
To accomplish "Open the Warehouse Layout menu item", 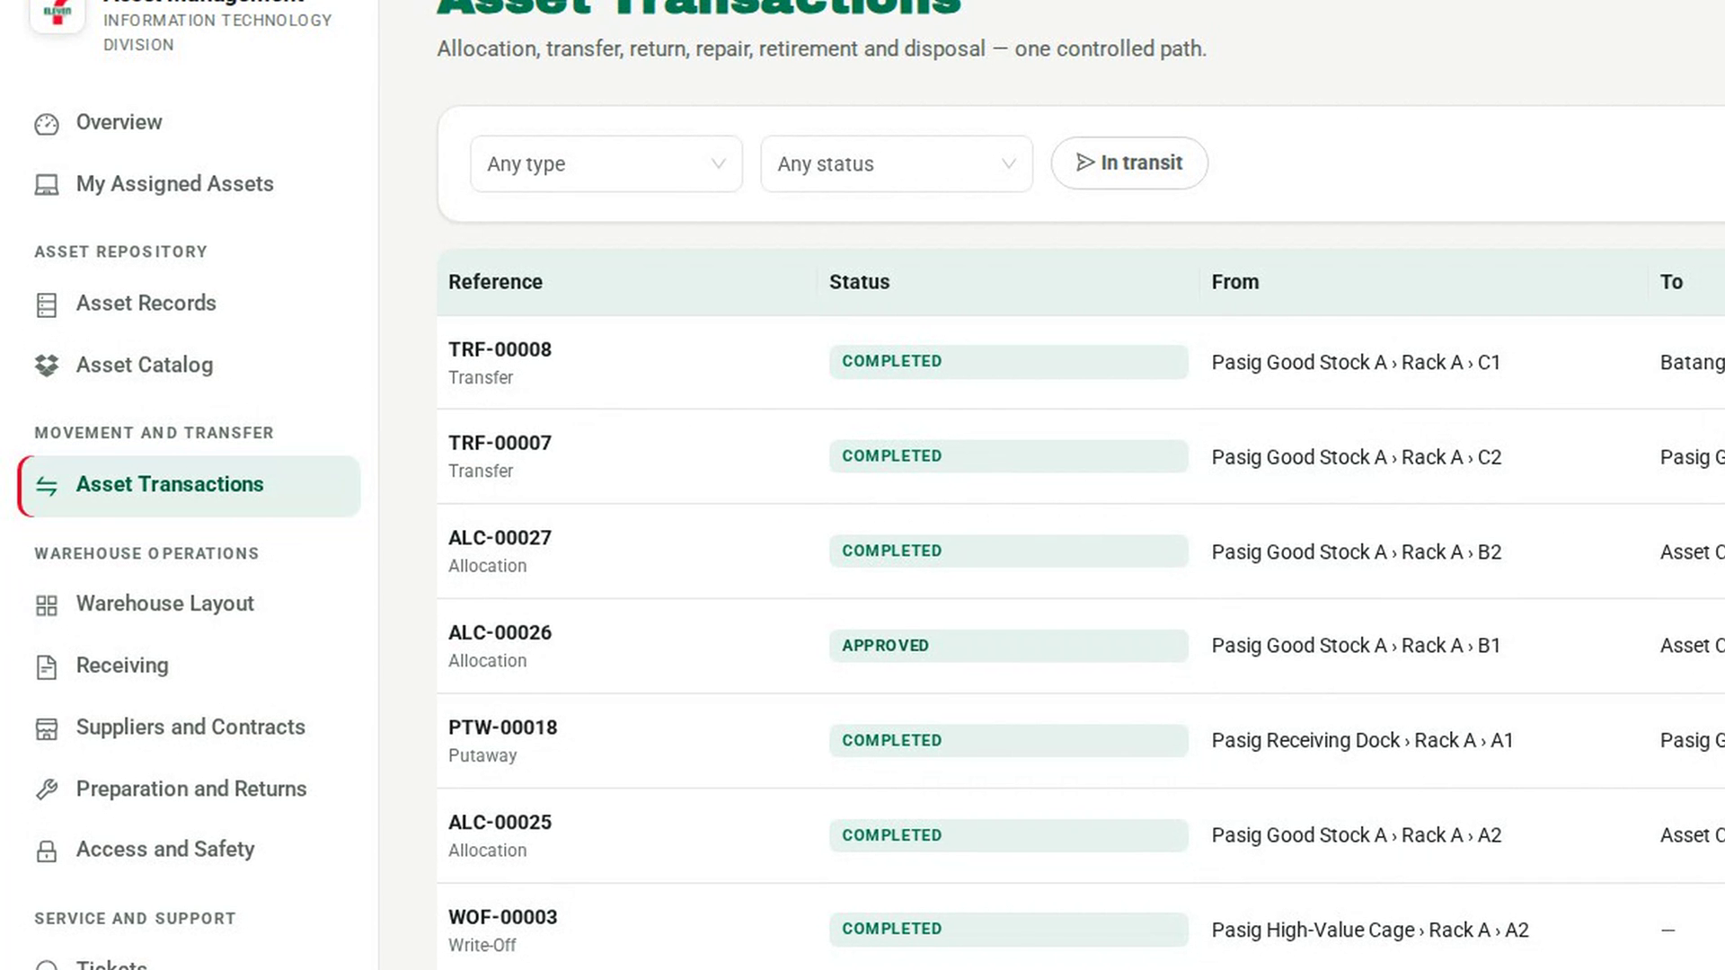I will point(189,604).
